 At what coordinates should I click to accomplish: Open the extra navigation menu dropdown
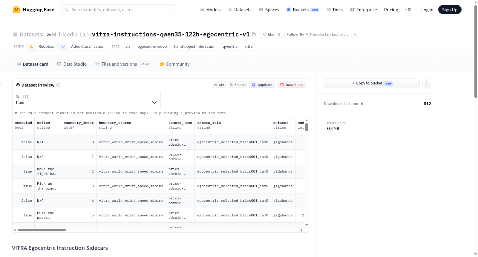tap(408, 10)
